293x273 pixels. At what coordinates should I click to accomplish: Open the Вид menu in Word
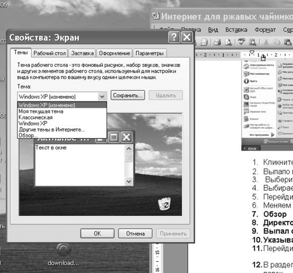[213, 30]
